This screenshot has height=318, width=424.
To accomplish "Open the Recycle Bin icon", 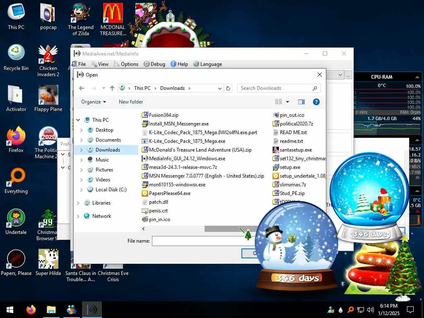I will point(16,57).
